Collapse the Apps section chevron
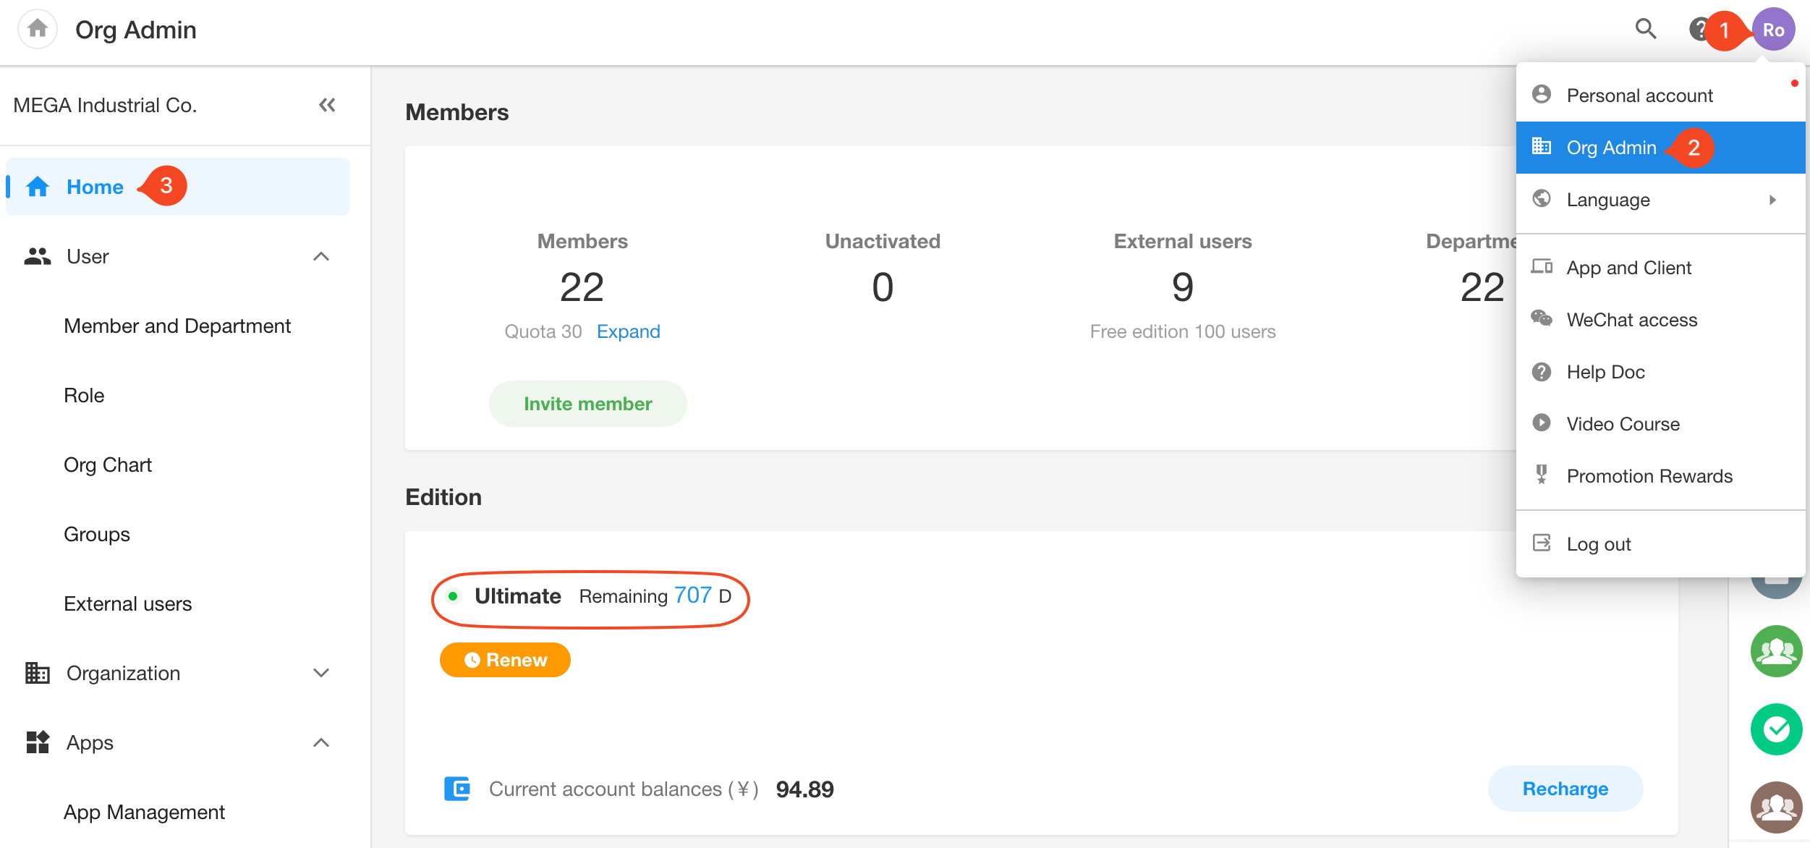The width and height of the screenshot is (1810, 848). pyautogui.click(x=321, y=742)
